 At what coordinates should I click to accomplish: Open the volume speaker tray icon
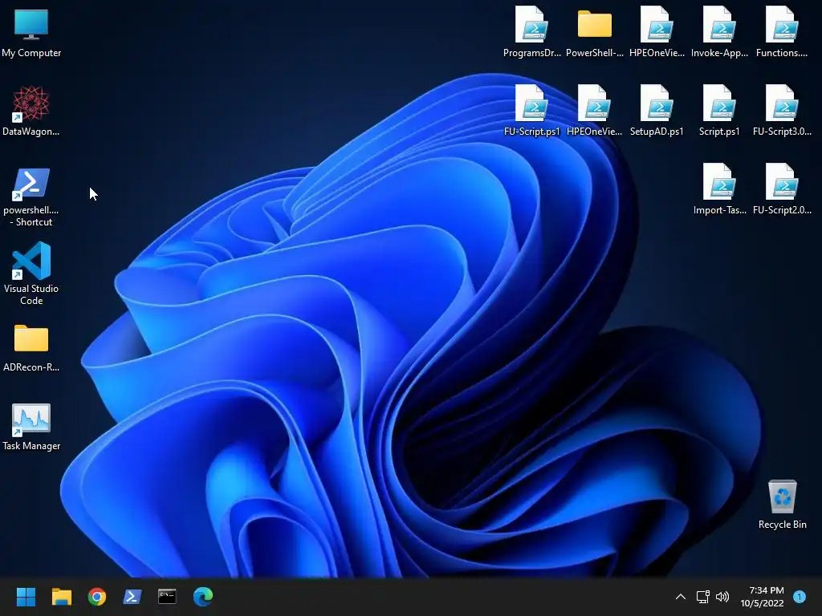point(722,597)
